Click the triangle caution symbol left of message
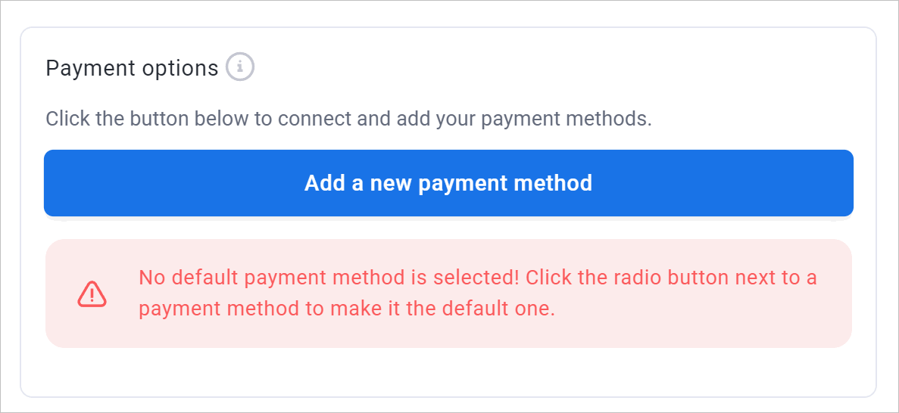Image resolution: width=899 pixels, height=413 pixels. click(x=92, y=293)
